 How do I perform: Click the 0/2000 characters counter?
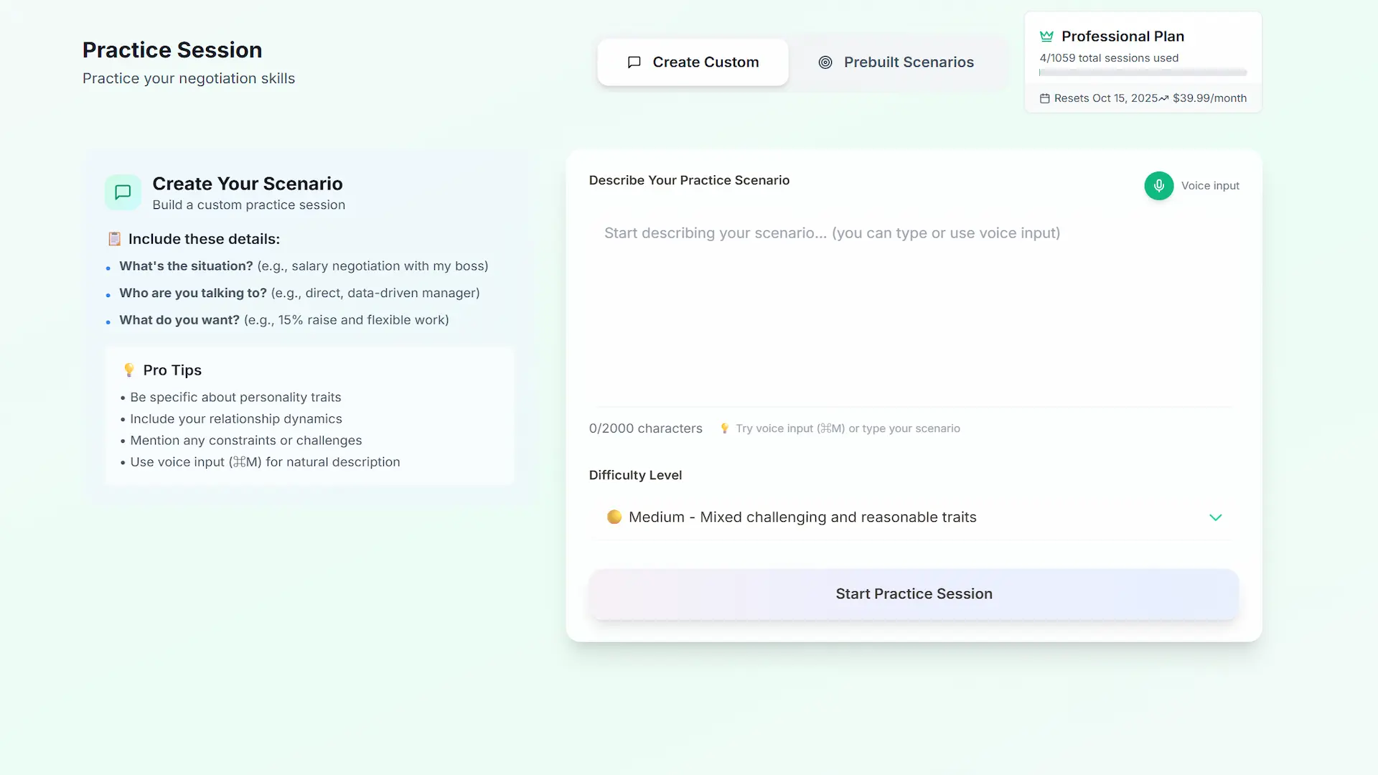pos(645,428)
